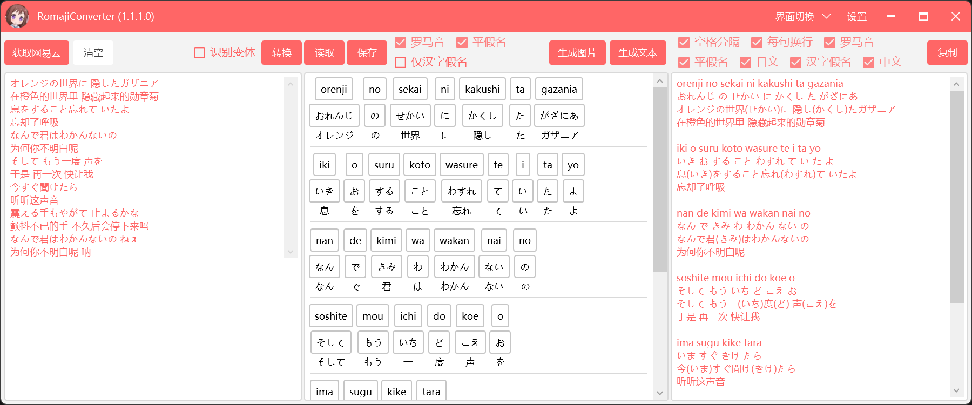Edit the 'soshite' romaji box
This screenshot has width=972, height=405.
pos(331,316)
